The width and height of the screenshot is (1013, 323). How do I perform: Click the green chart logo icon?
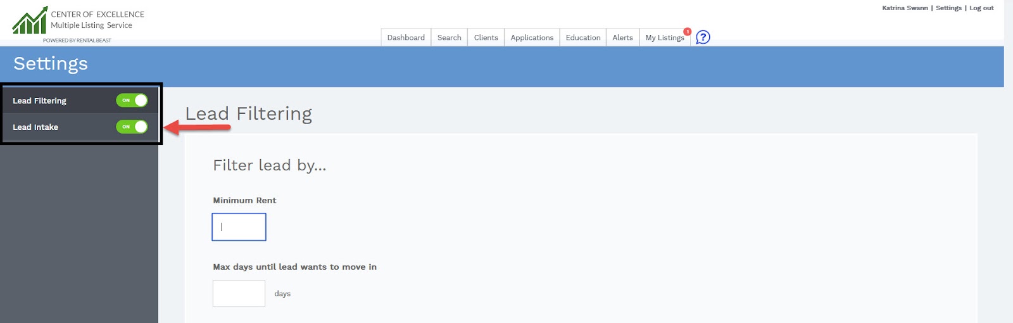point(30,21)
